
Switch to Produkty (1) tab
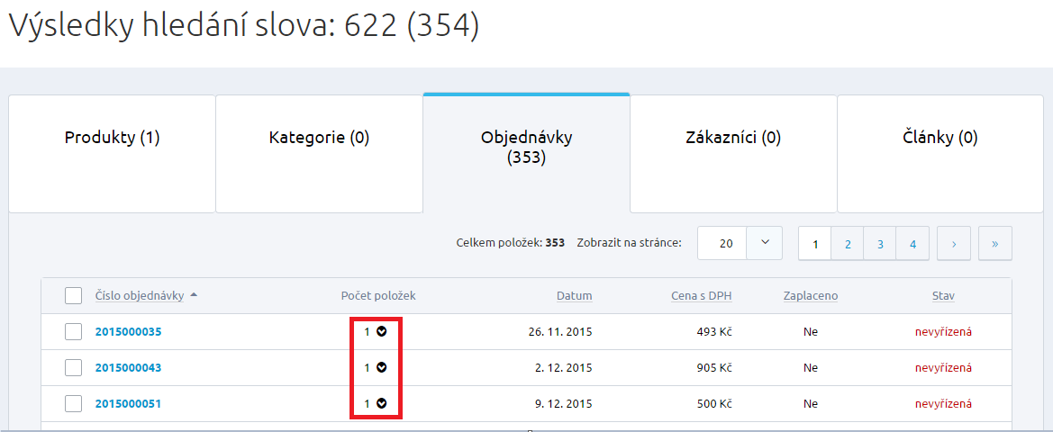[x=112, y=138]
